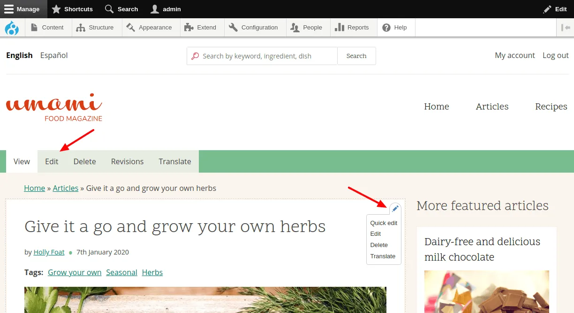The width and height of the screenshot is (574, 313).
Task: Select the View tab
Action: tap(22, 161)
